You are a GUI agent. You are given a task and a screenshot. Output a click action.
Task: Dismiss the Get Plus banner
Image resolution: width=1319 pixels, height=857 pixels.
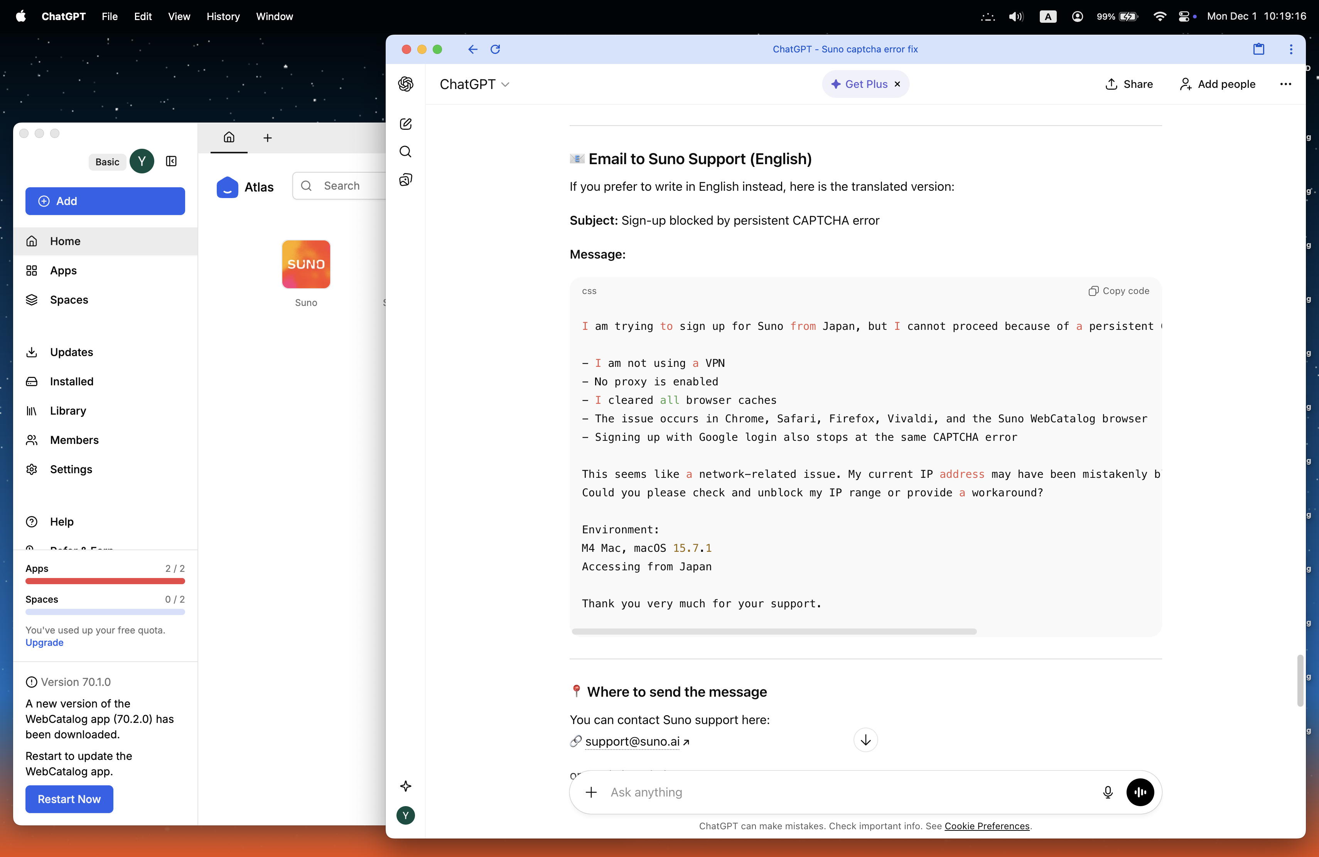pos(897,84)
